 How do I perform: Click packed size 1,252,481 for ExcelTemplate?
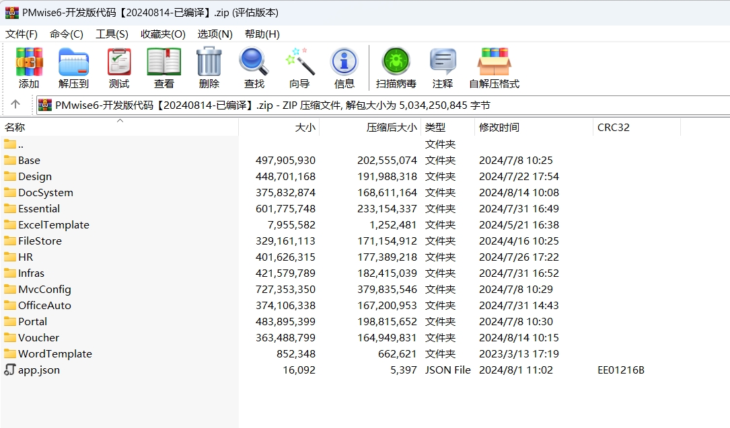click(x=393, y=225)
